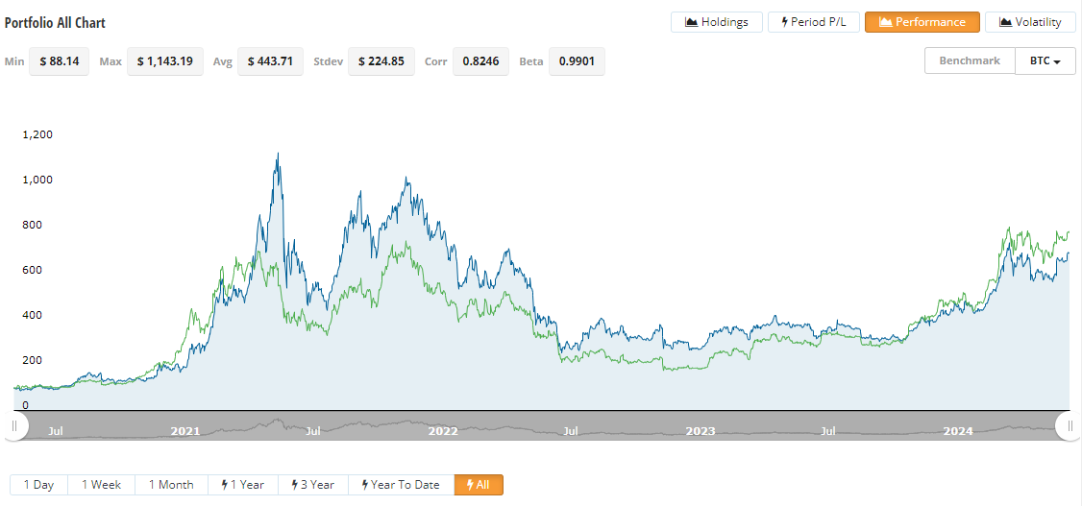
Task: Open the Period P/L chart view
Action: [x=814, y=22]
